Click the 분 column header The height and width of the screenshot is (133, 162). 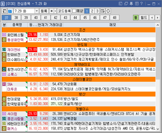click(4, 25)
